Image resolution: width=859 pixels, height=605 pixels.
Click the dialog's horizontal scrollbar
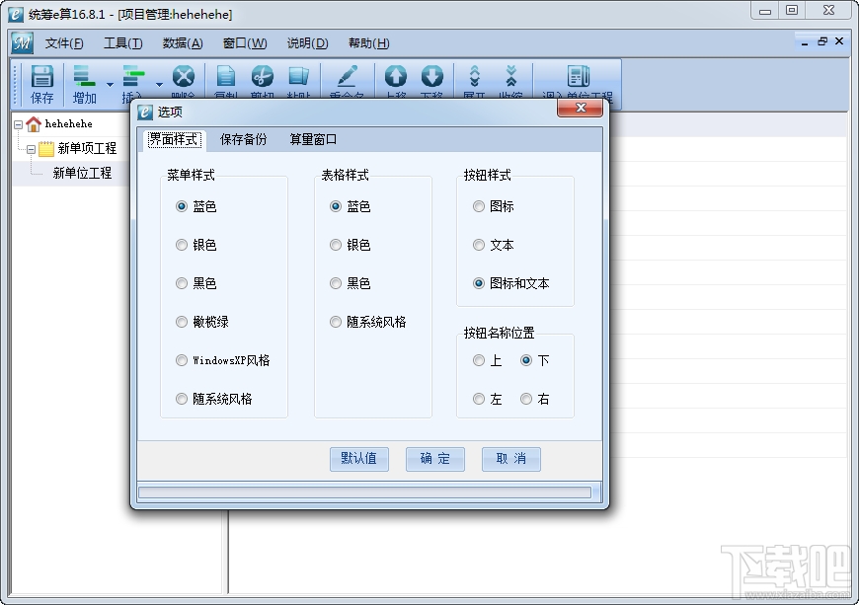point(365,492)
